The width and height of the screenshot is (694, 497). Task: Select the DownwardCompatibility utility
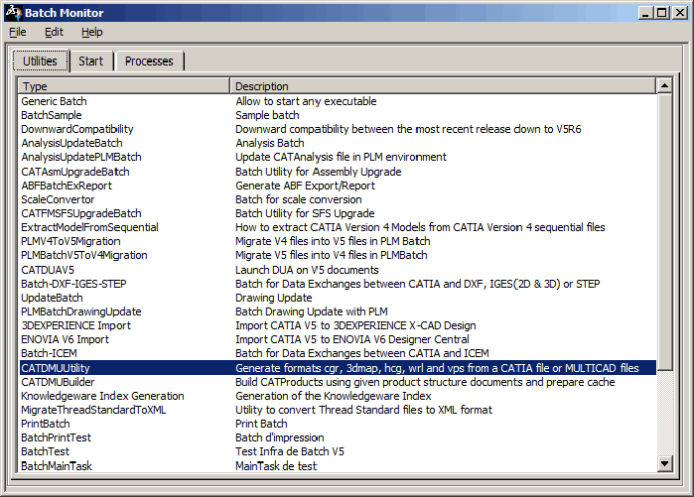pos(77,129)
